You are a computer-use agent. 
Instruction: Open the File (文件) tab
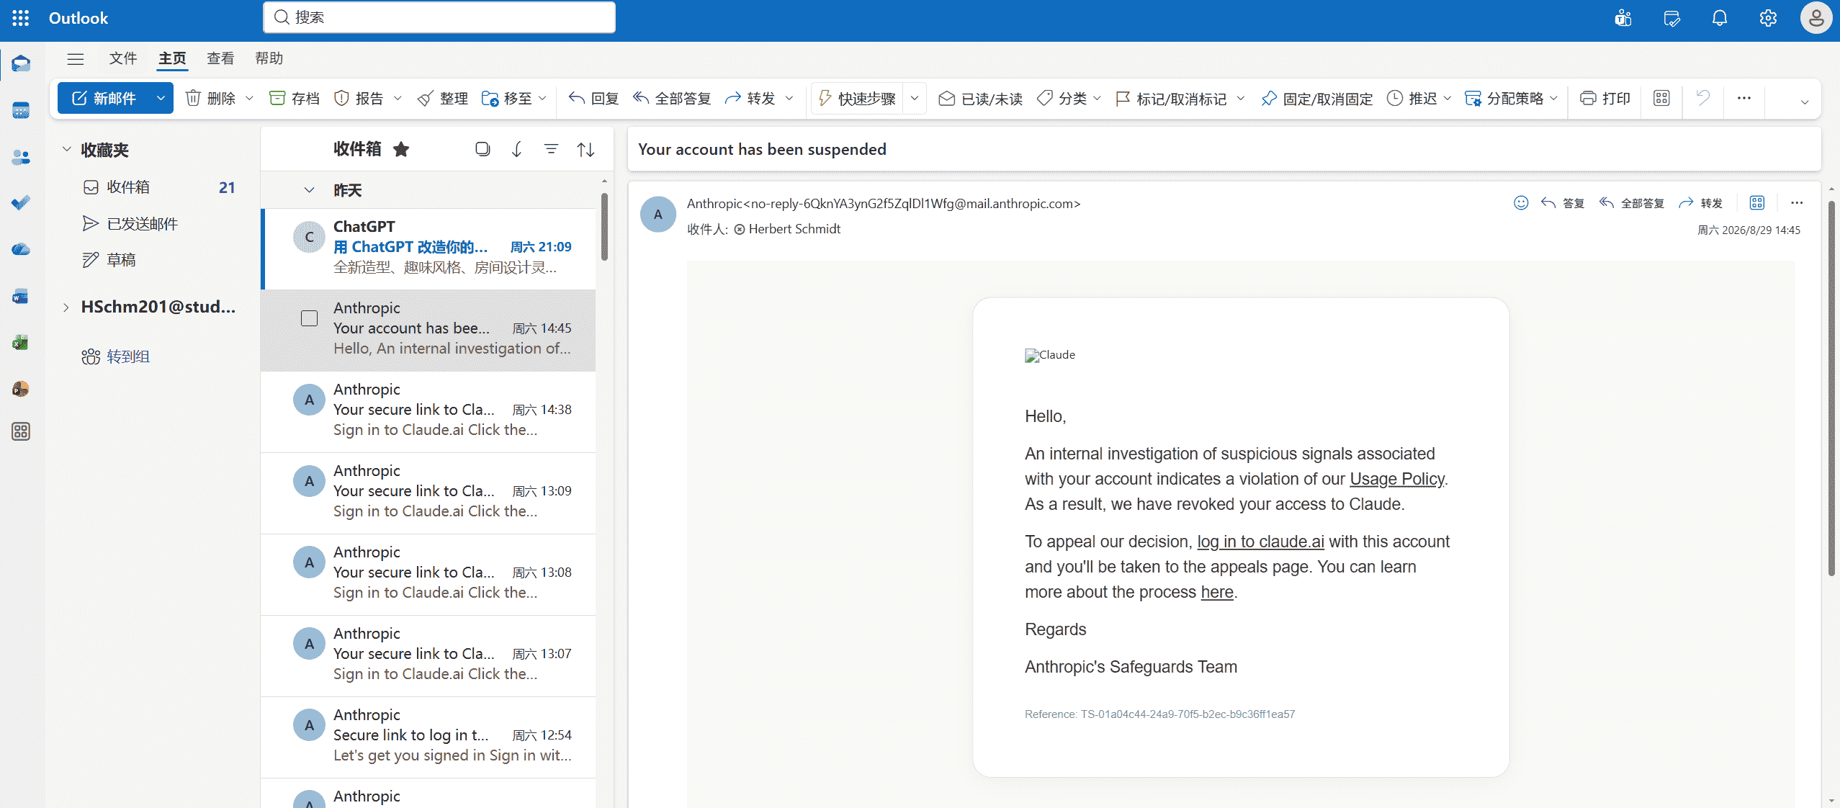pyautogui.click(x=123, y=58)
